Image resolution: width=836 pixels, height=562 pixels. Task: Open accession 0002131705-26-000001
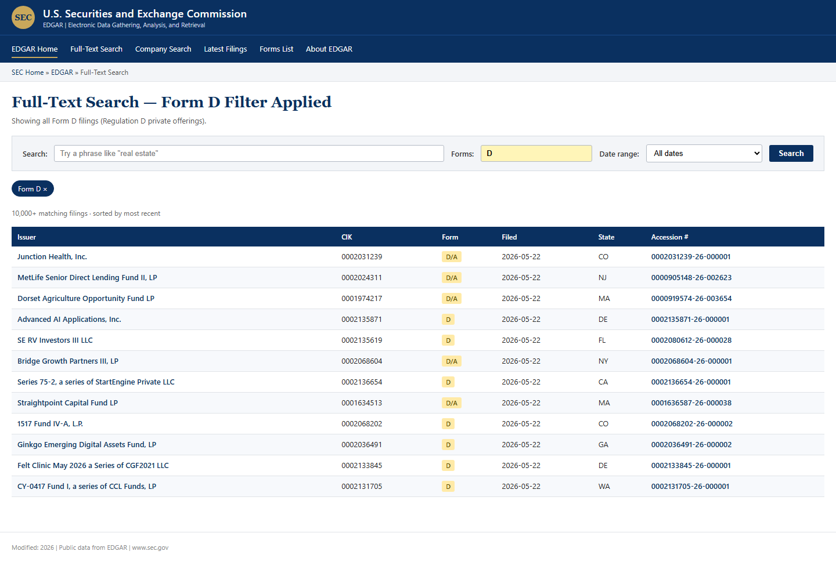click(x=690, y=487)
